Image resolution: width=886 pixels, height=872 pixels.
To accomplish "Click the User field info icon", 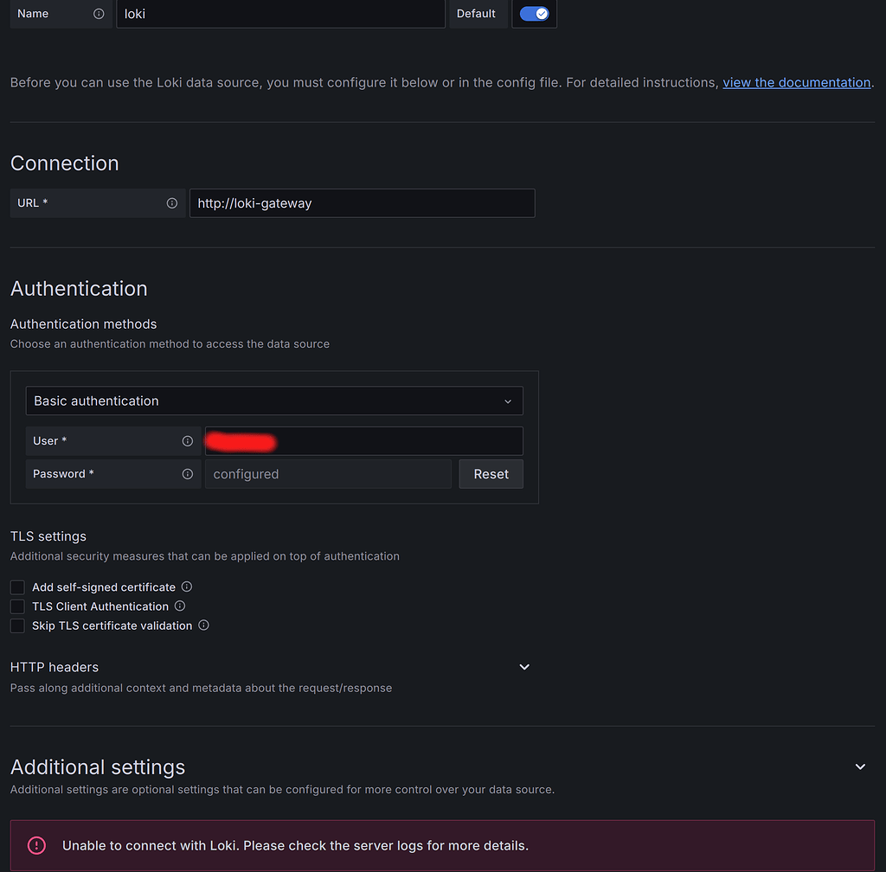I will (188, 440).
